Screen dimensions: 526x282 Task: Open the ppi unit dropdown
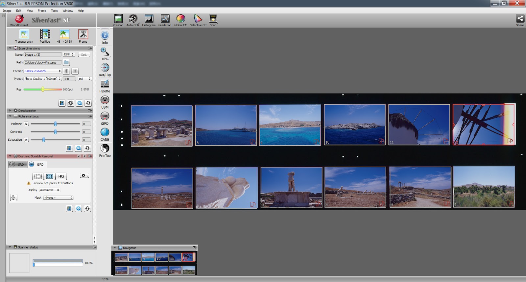pos(84,79)
